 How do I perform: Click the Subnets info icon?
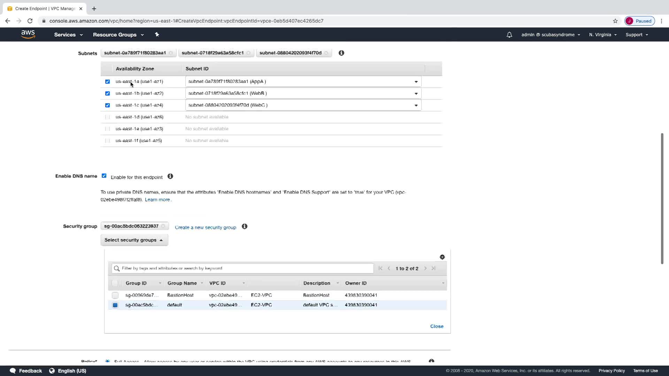341,53
